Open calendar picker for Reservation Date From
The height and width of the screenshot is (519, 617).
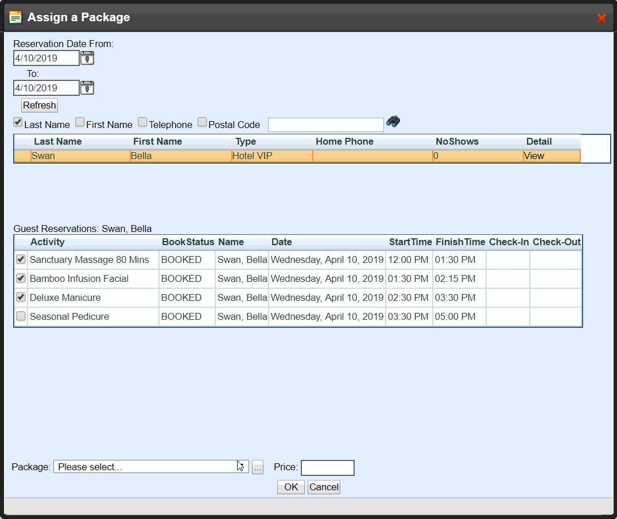point(87,58)
